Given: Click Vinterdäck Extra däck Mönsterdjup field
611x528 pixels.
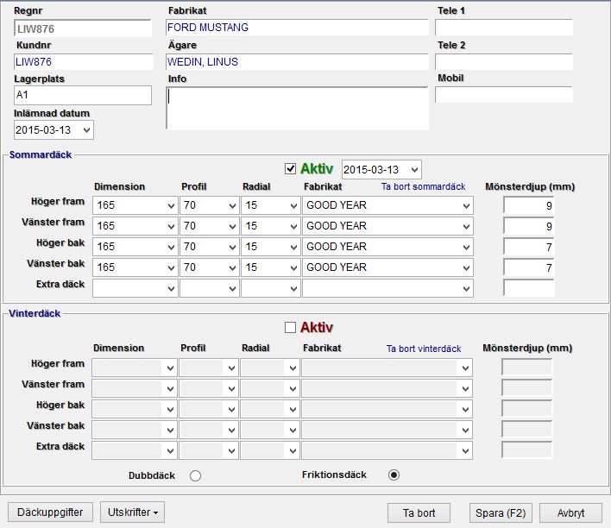Looking at the screenshot, I should coord(526,450).
